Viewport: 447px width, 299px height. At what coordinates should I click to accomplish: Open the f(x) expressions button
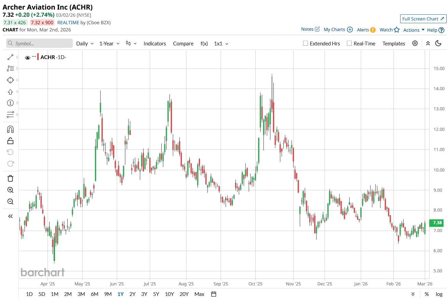tap(204, 43)
